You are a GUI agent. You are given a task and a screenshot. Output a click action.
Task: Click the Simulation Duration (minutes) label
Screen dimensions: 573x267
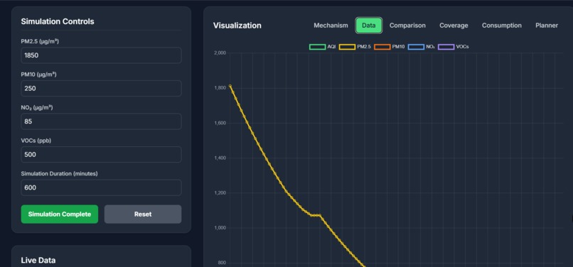pos(59,174)
